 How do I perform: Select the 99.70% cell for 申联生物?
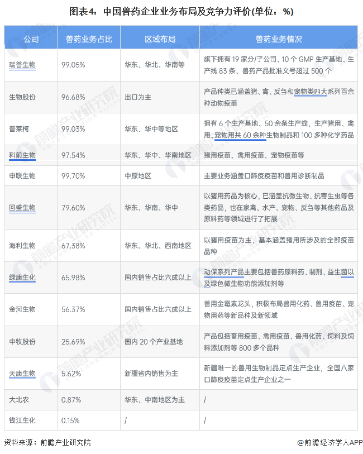click(74, 175)
